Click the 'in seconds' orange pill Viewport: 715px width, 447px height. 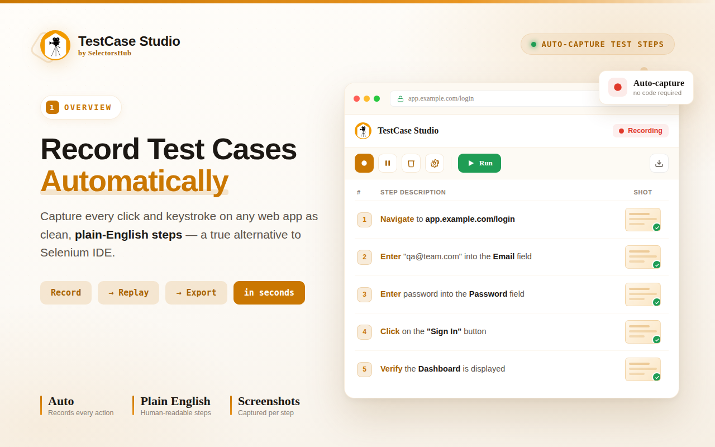[269, 293]
